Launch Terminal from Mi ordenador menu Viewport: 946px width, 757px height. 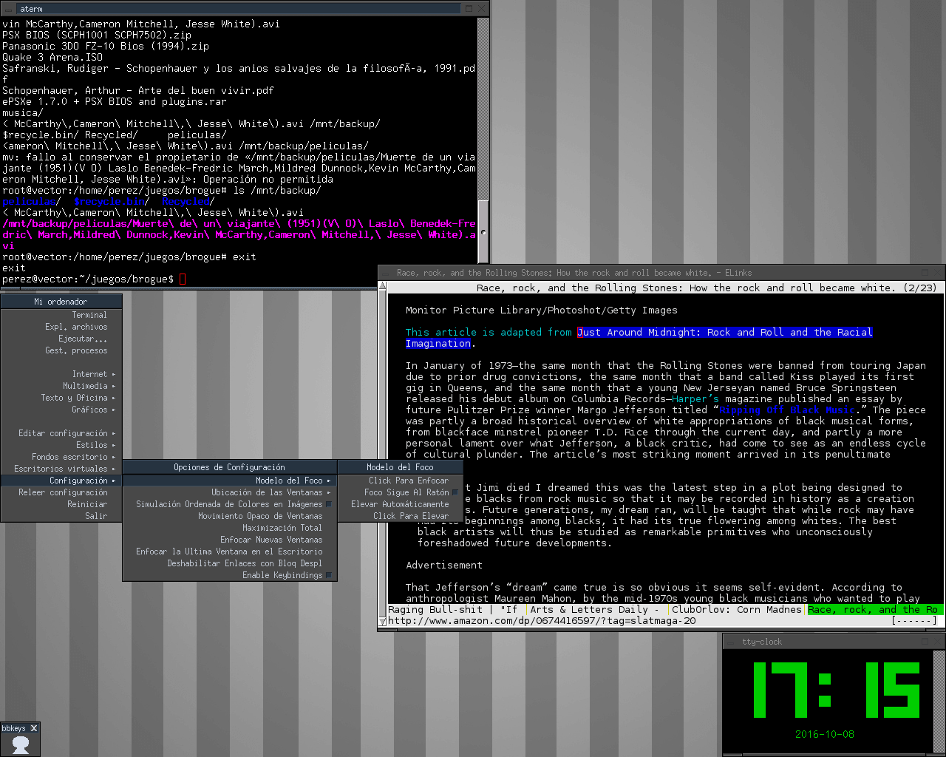pos(61,315)
